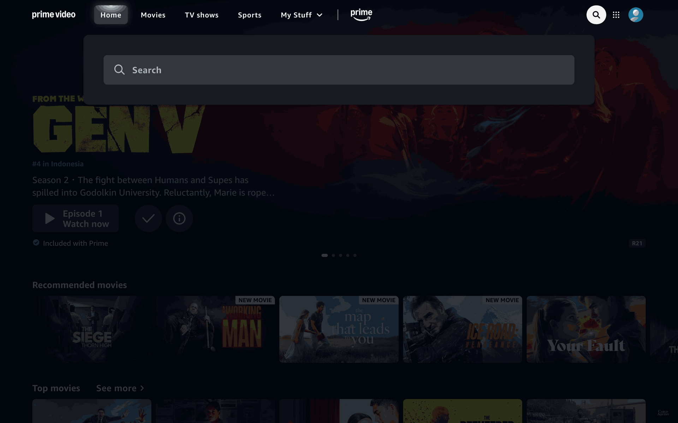Image resolution: width=678 pixels, height=423 pixels.
Task: Toggle Gen V watchlist checkmark
Action: tap(148, 219)
